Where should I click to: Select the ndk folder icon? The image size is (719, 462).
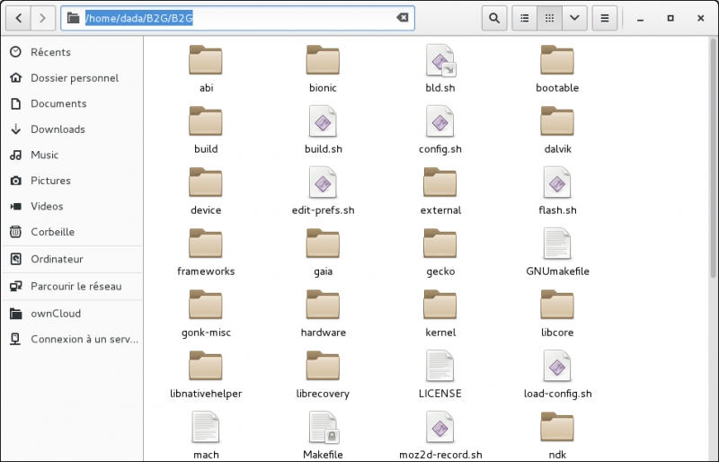557,427
